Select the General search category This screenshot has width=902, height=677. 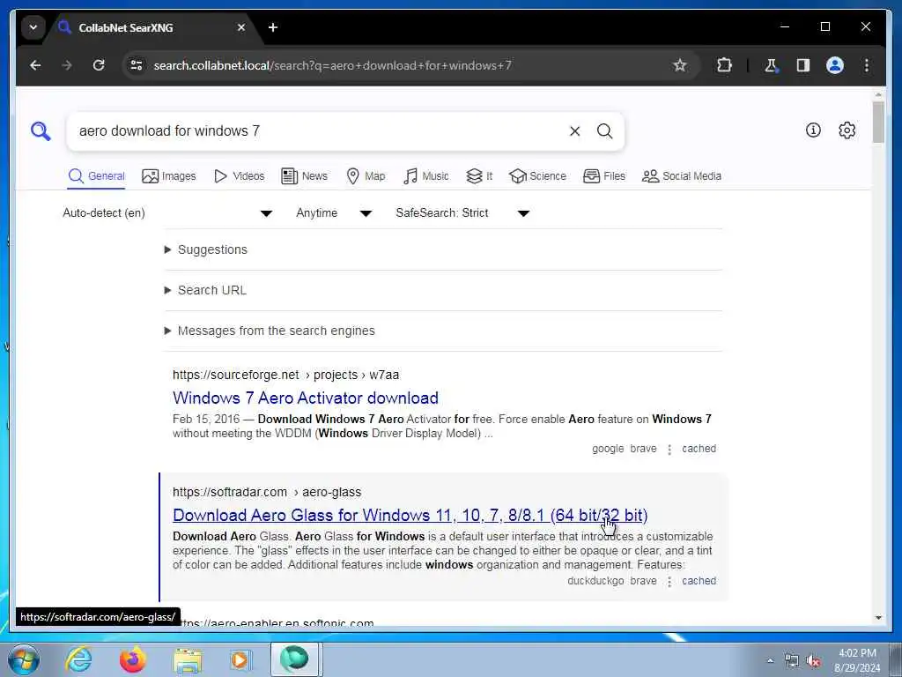[x=96, y=176]
